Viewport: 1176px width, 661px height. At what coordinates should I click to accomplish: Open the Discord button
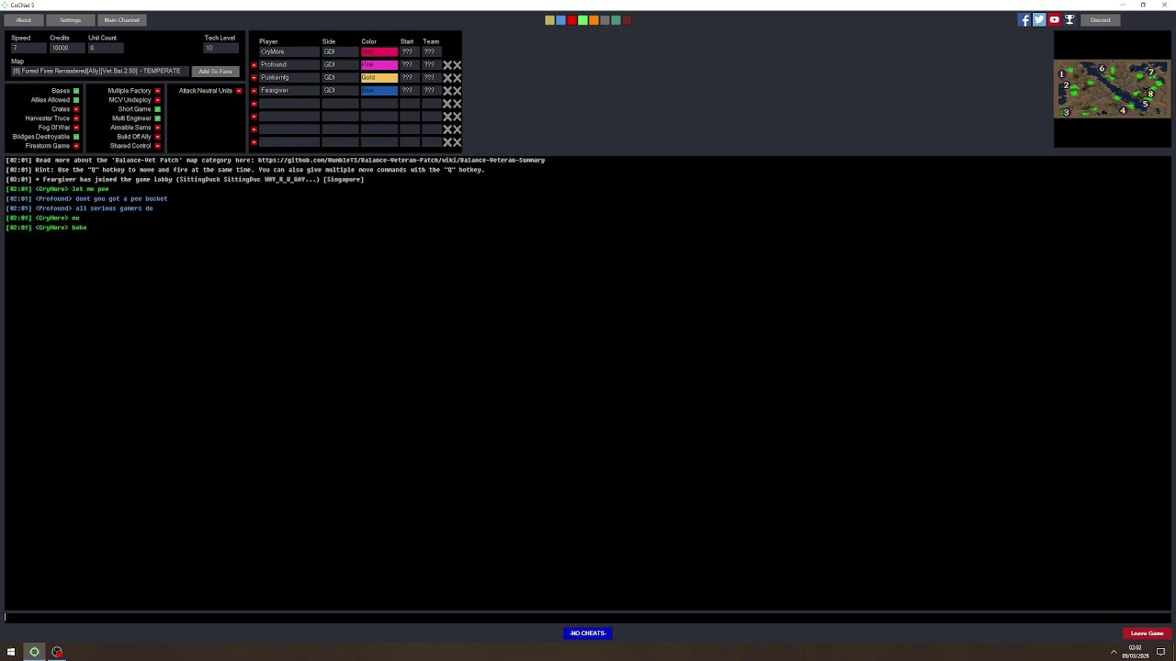pos(1101,19)
